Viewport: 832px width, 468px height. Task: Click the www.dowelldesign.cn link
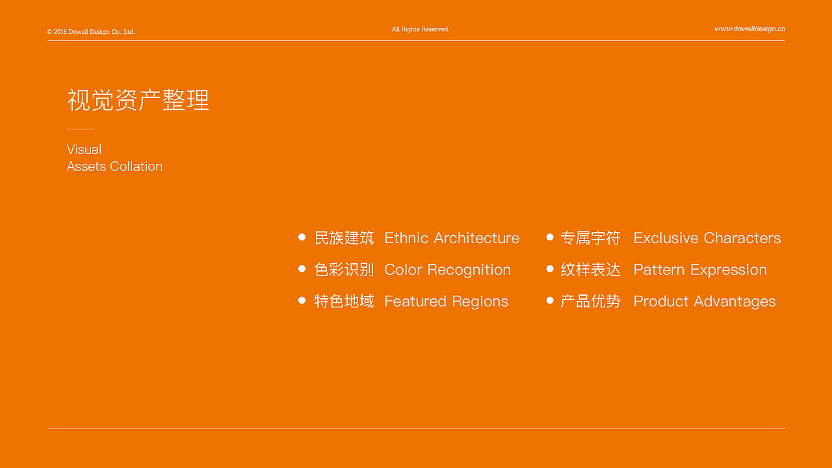click(x=749, y=29)
